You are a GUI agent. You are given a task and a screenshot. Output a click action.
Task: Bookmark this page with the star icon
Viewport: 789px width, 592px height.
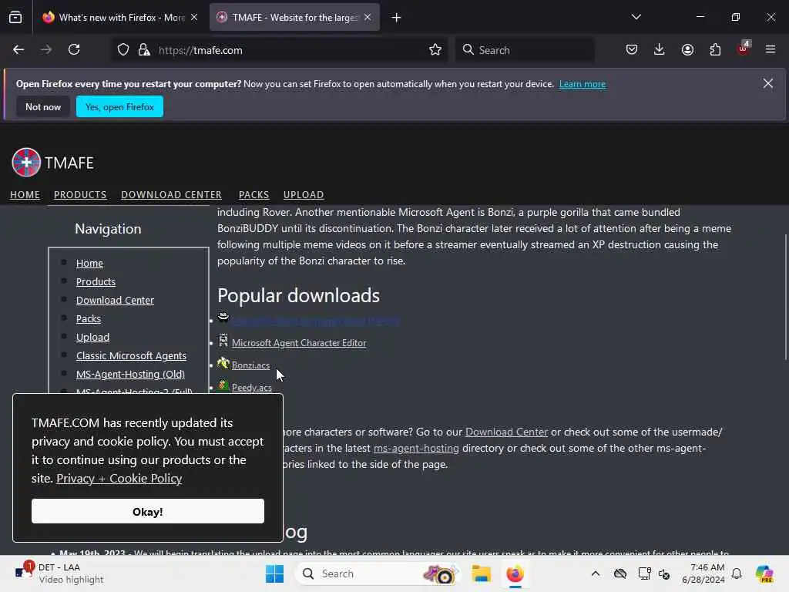click(435, 49)
